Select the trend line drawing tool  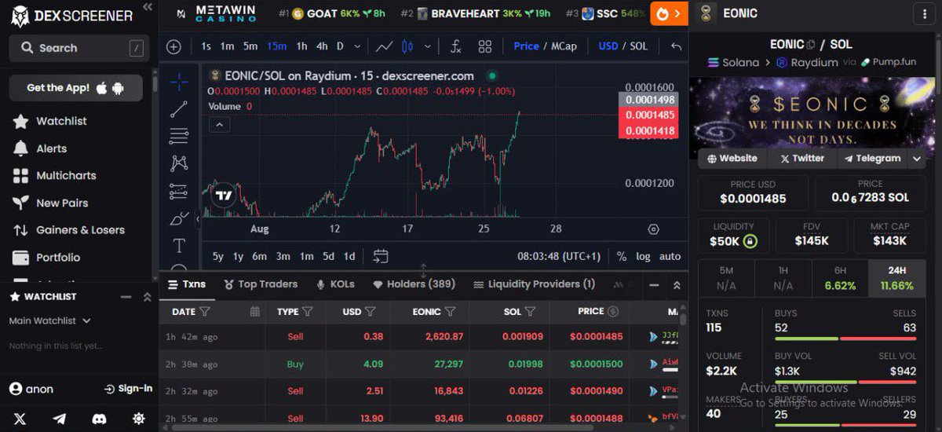click(179, 109)
